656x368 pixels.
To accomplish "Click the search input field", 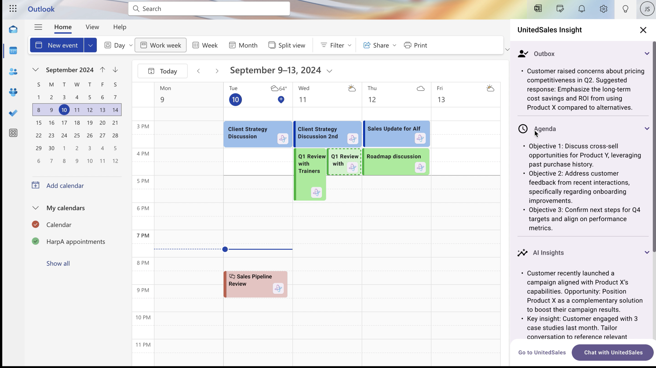I will click(209, 9).
